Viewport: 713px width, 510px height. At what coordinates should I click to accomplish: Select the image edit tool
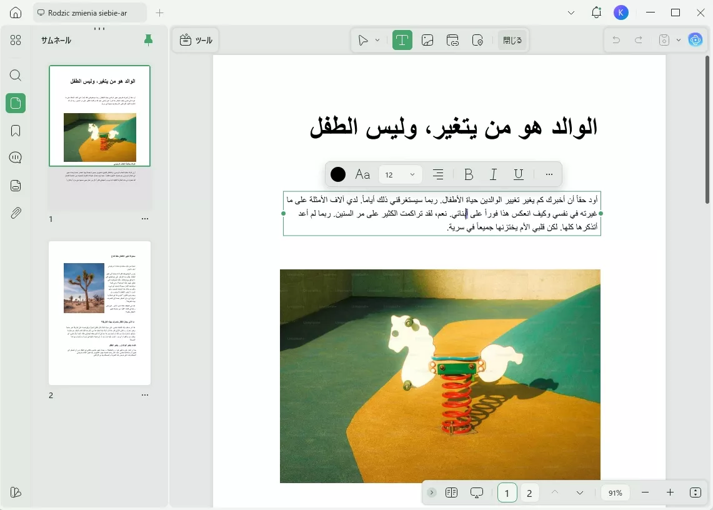427,40
